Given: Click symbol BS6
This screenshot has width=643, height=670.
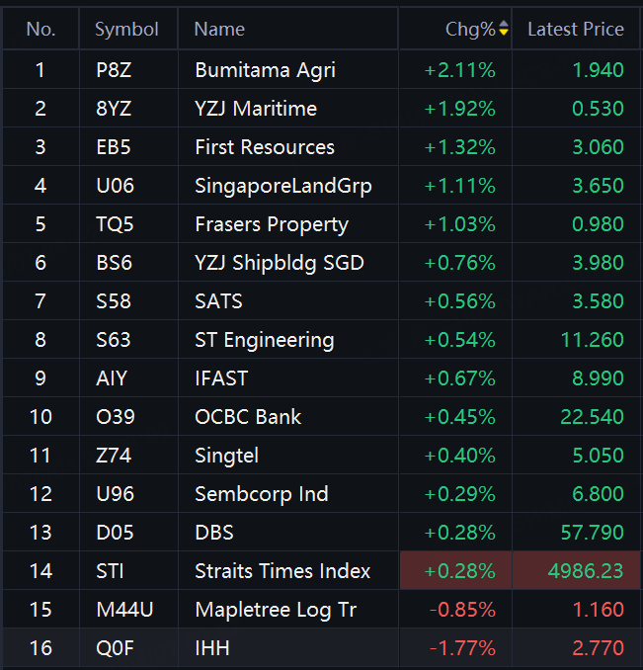Looking at the screenshot, I should click(x=114, y=262).
